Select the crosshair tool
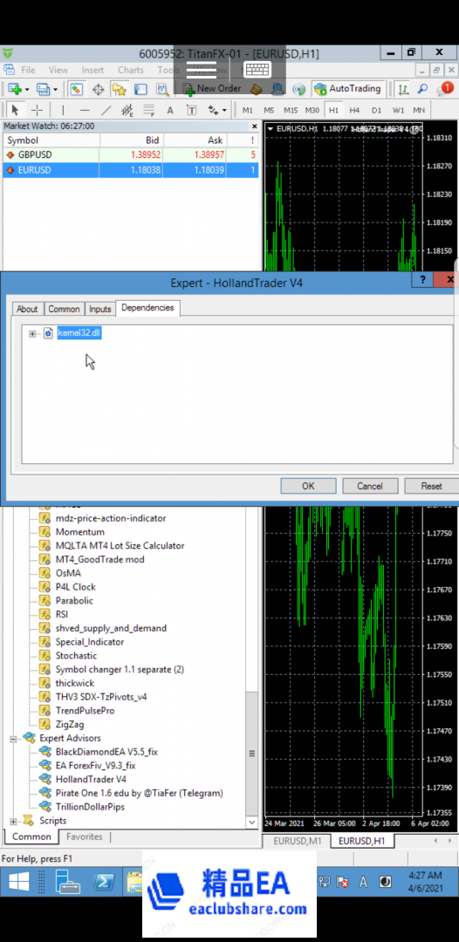 [37, 110]
